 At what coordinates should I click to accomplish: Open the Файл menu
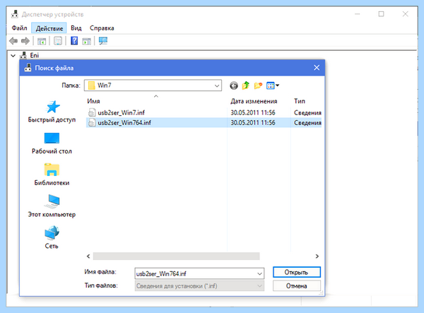pos(19,28)
